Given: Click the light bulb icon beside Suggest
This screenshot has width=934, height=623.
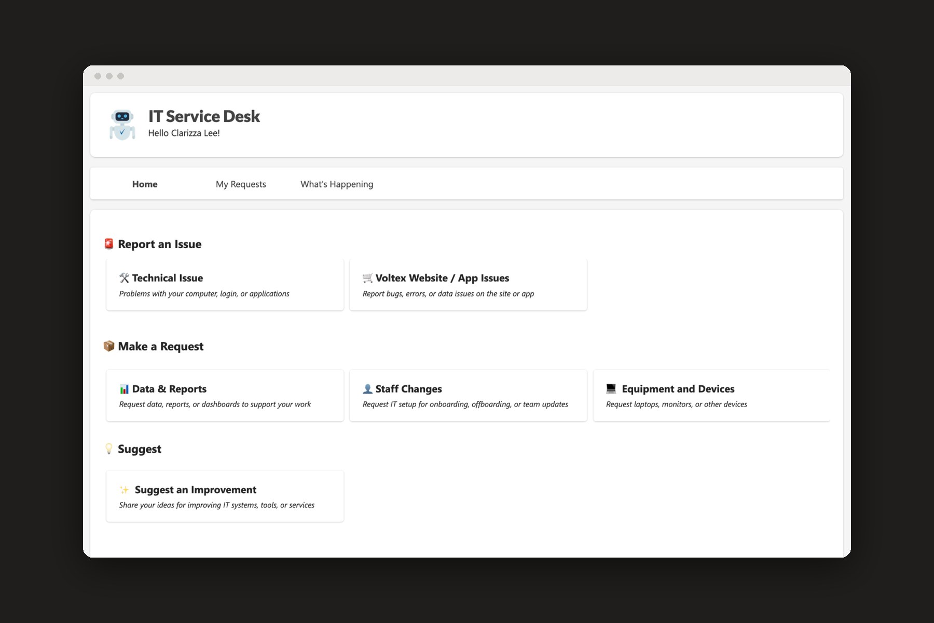Looking at the screenshot, I should click(108, 449).
